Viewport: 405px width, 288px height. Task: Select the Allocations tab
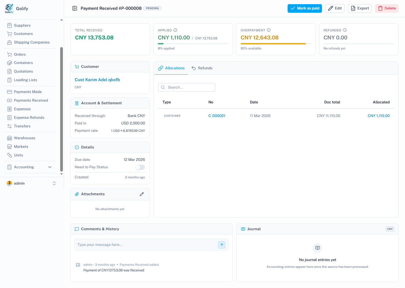coord(171,68)
